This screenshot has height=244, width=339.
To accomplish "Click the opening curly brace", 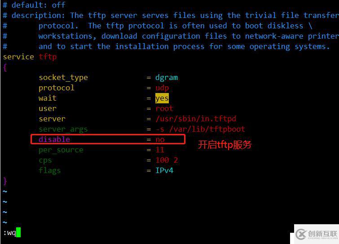I will click(x=5, y=67).
